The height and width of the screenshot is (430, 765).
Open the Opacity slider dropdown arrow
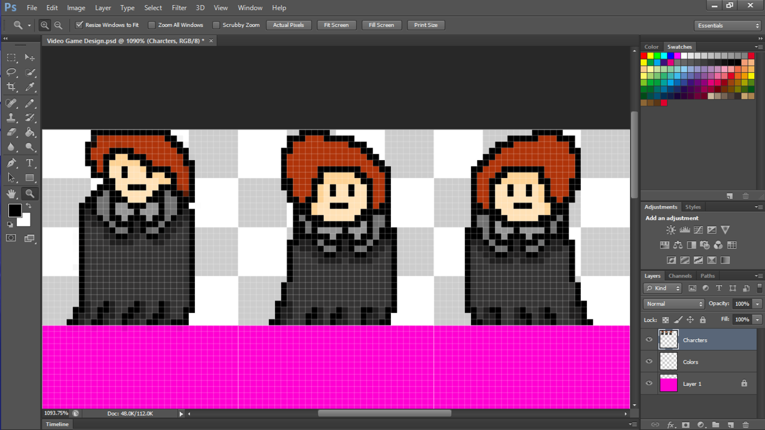(757, 304)
